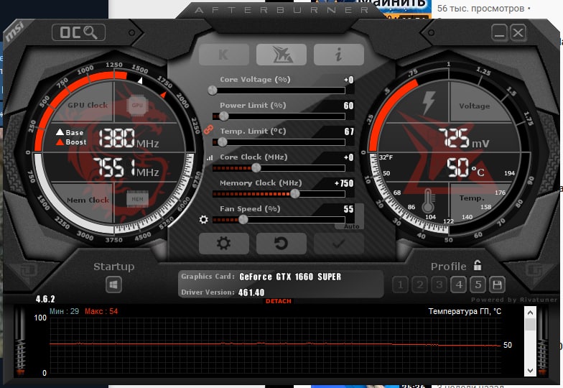Screen dimensions: 563x388
Task: Click the GeForce GTX 1660 SUPER text
Action: coord(290,277)
